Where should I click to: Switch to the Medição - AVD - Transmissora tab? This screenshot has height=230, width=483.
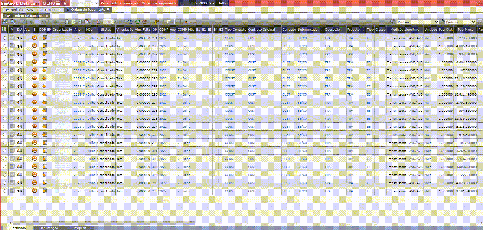pyautogui.click(x=34, y=10)
